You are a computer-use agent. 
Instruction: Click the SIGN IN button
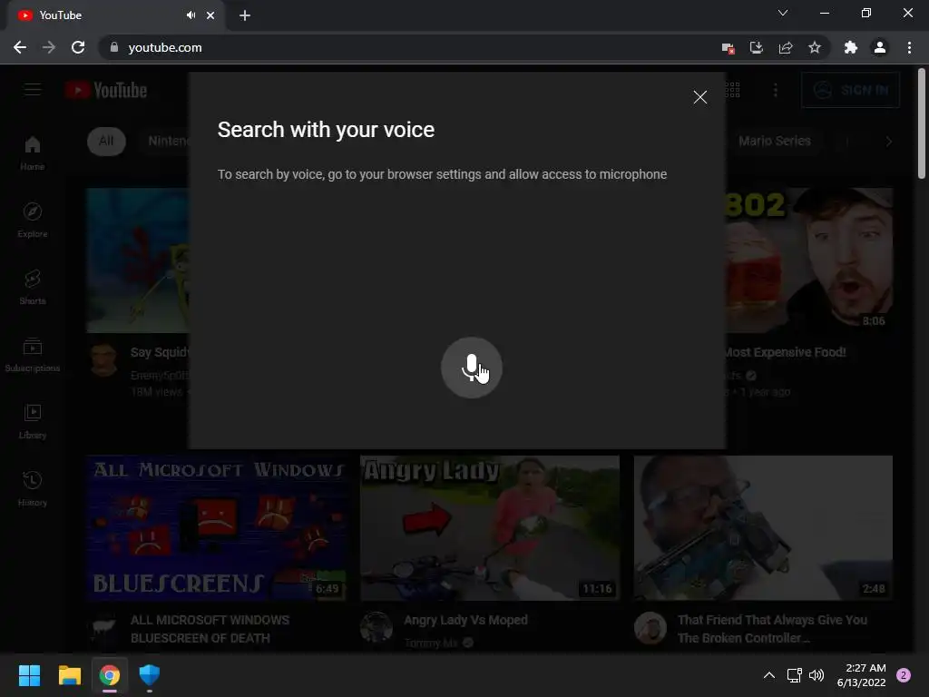(x=850, y=90)
